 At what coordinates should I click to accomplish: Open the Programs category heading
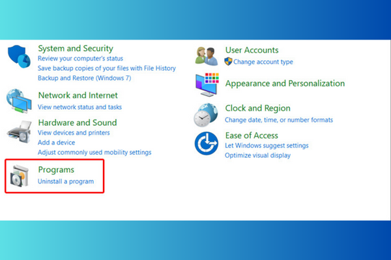(56, 170)
